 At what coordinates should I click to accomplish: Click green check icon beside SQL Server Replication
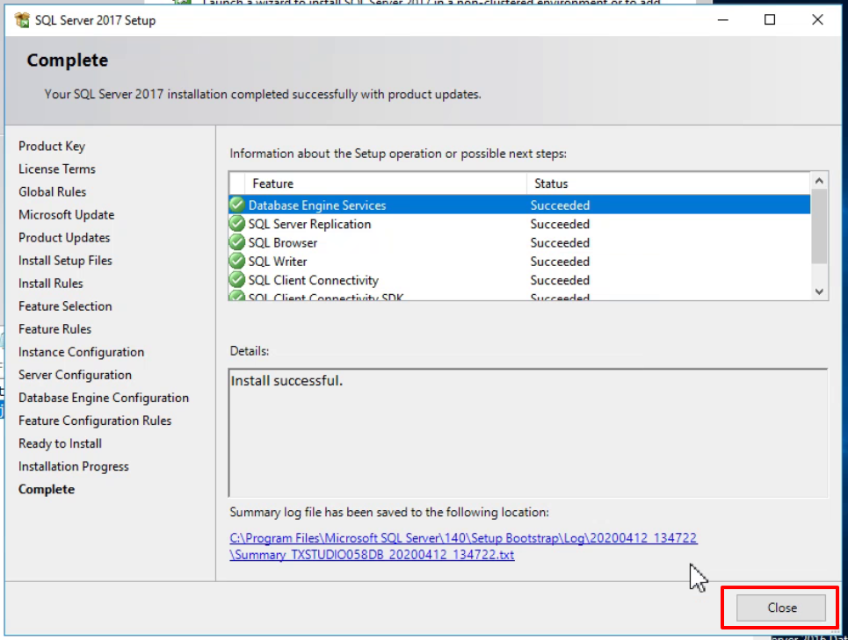[x=237, y=224]
